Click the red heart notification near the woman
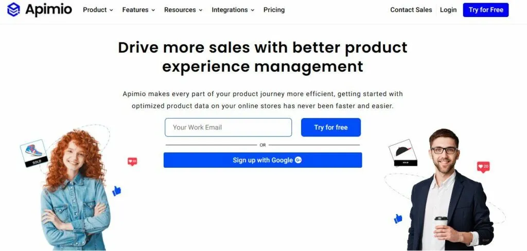The width and height of the screenshot is (527, 251). coord(132,162)
